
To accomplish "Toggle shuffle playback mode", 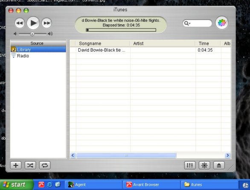I will click(30, 165).
